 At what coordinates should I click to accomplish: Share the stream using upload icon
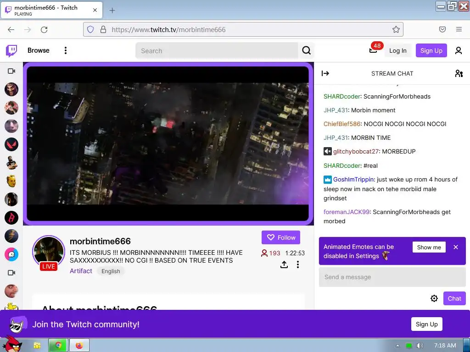(284, 264)
